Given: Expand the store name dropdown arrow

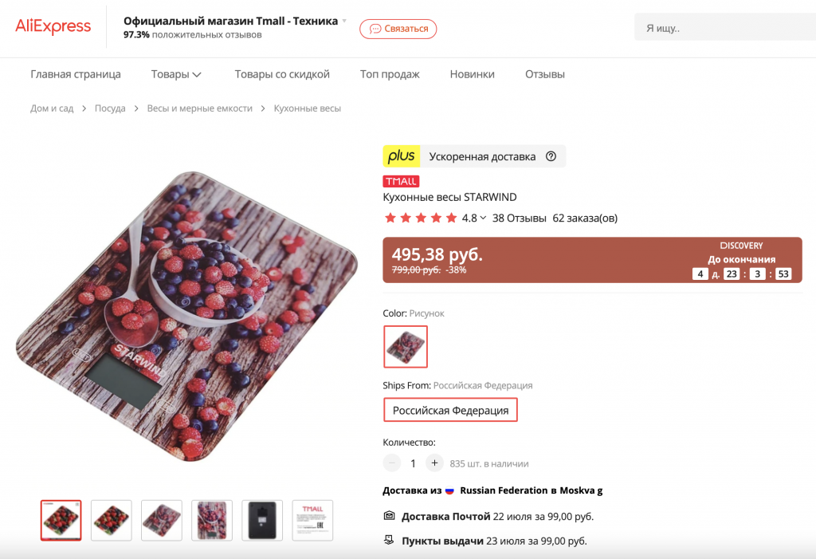Looking at the screenshot, I should coord(345,21).
